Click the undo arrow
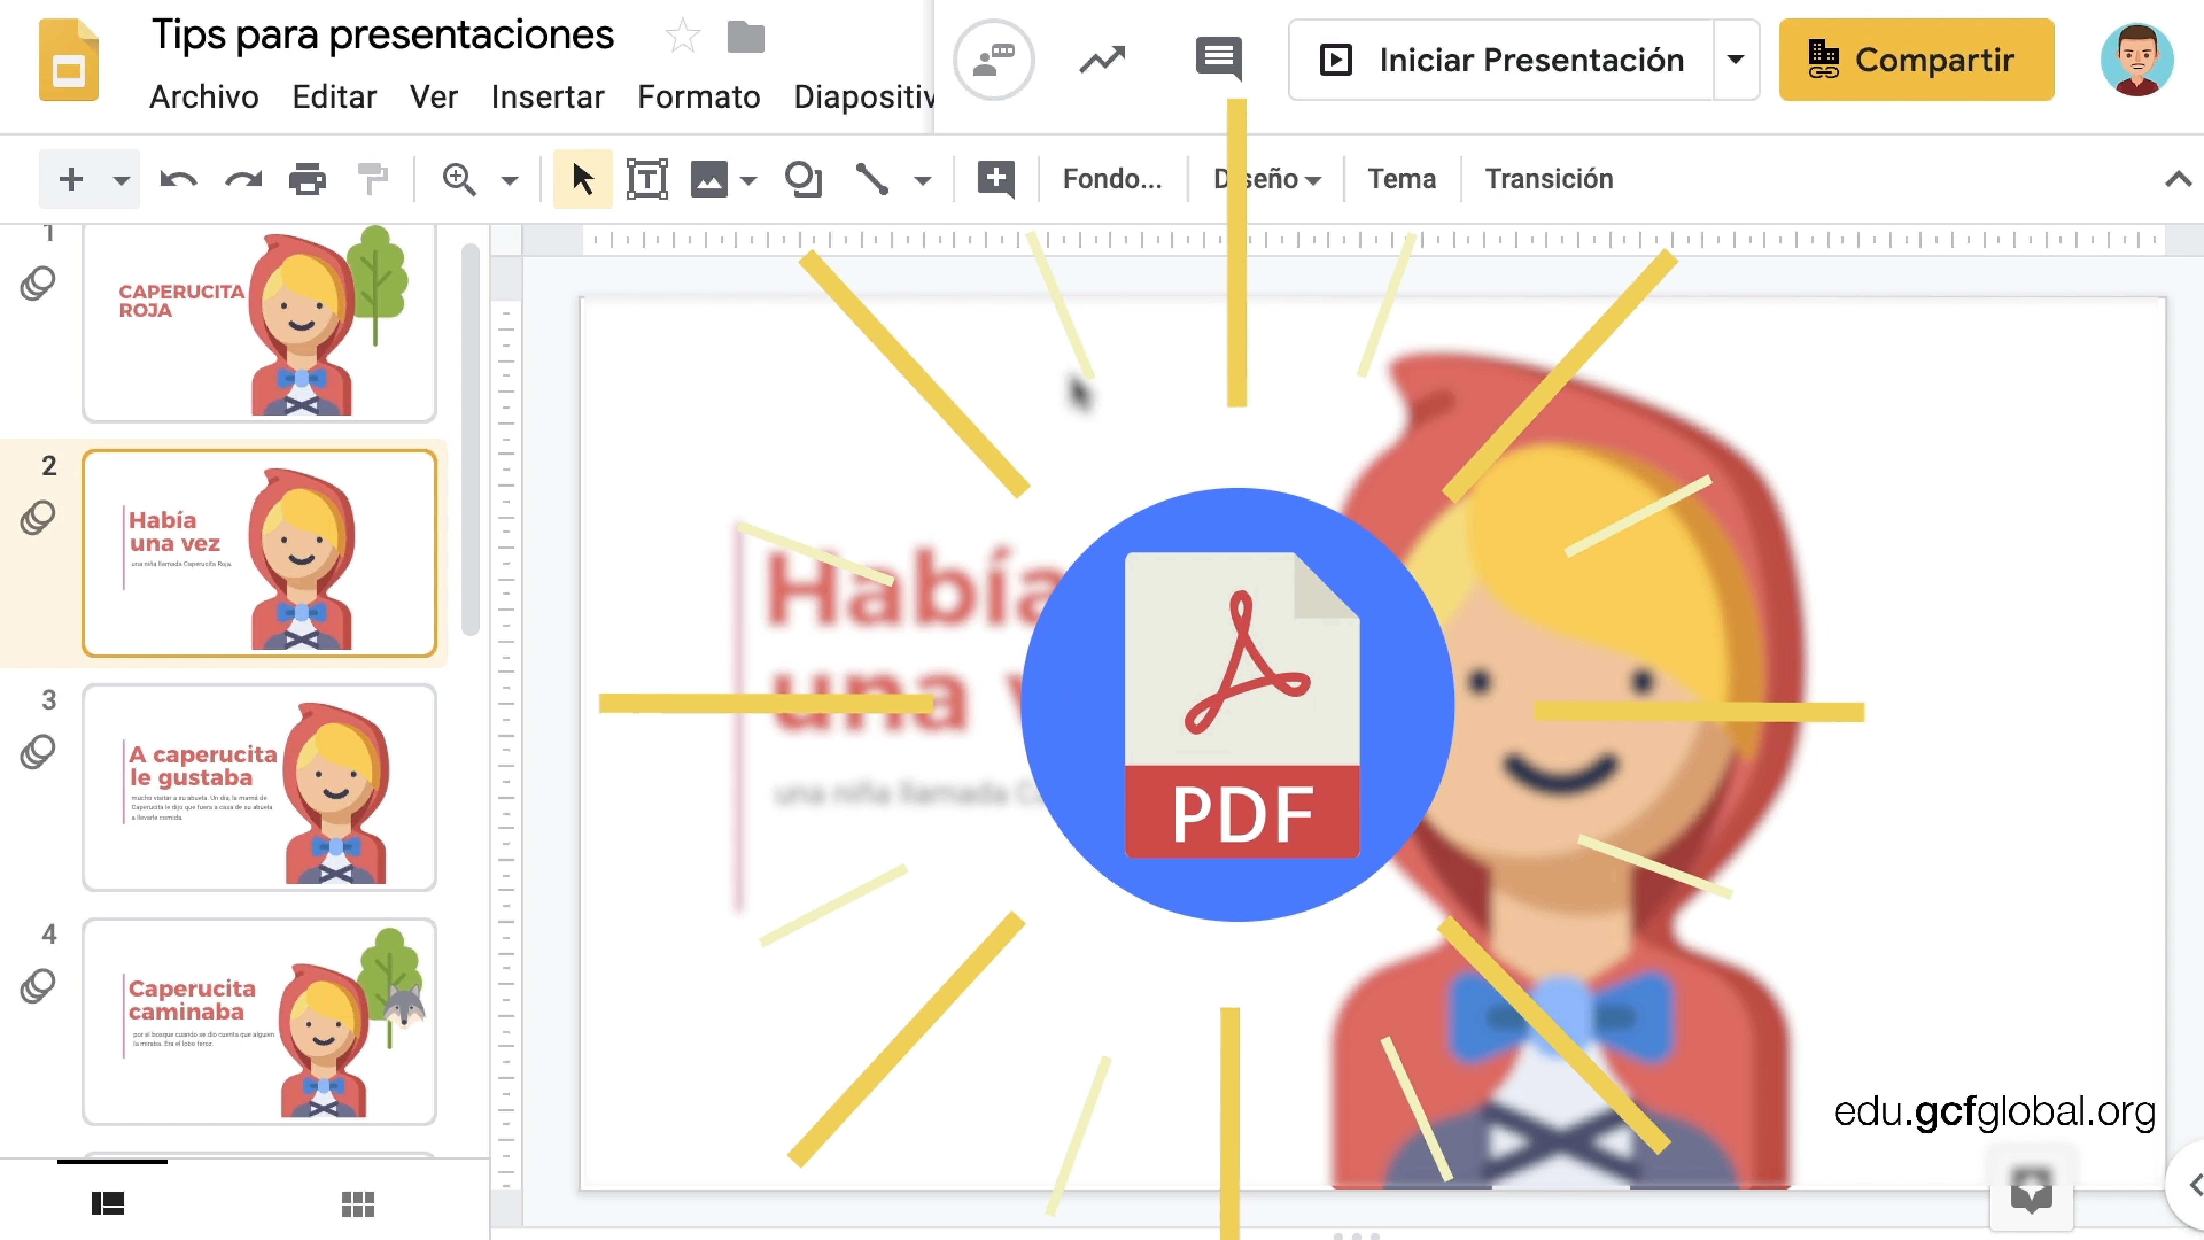 [179, 180]
